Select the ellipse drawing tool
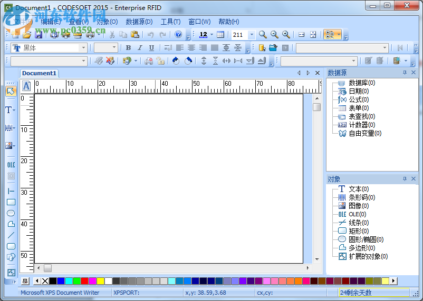 tap(11, 213)
